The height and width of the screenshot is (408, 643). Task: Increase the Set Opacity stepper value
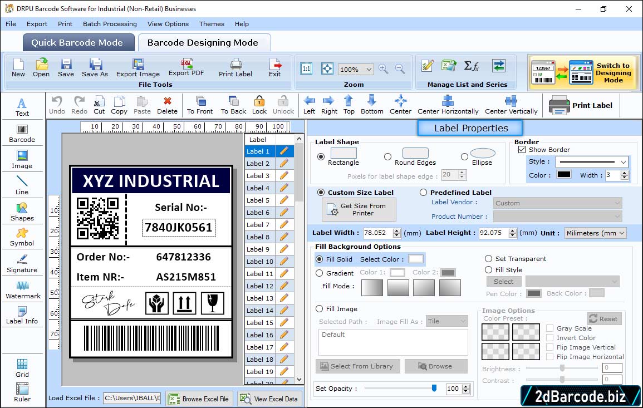[466, 386]
